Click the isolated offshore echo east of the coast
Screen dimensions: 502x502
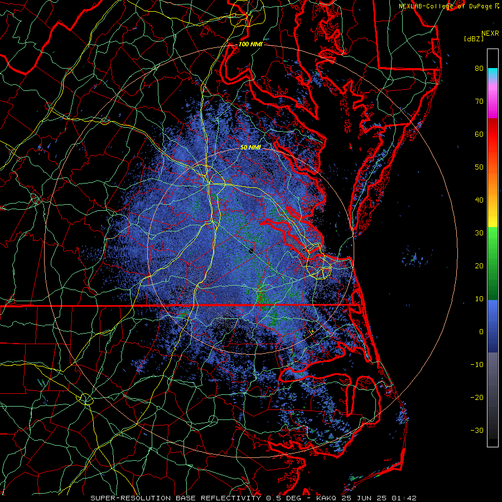(415, 258)
